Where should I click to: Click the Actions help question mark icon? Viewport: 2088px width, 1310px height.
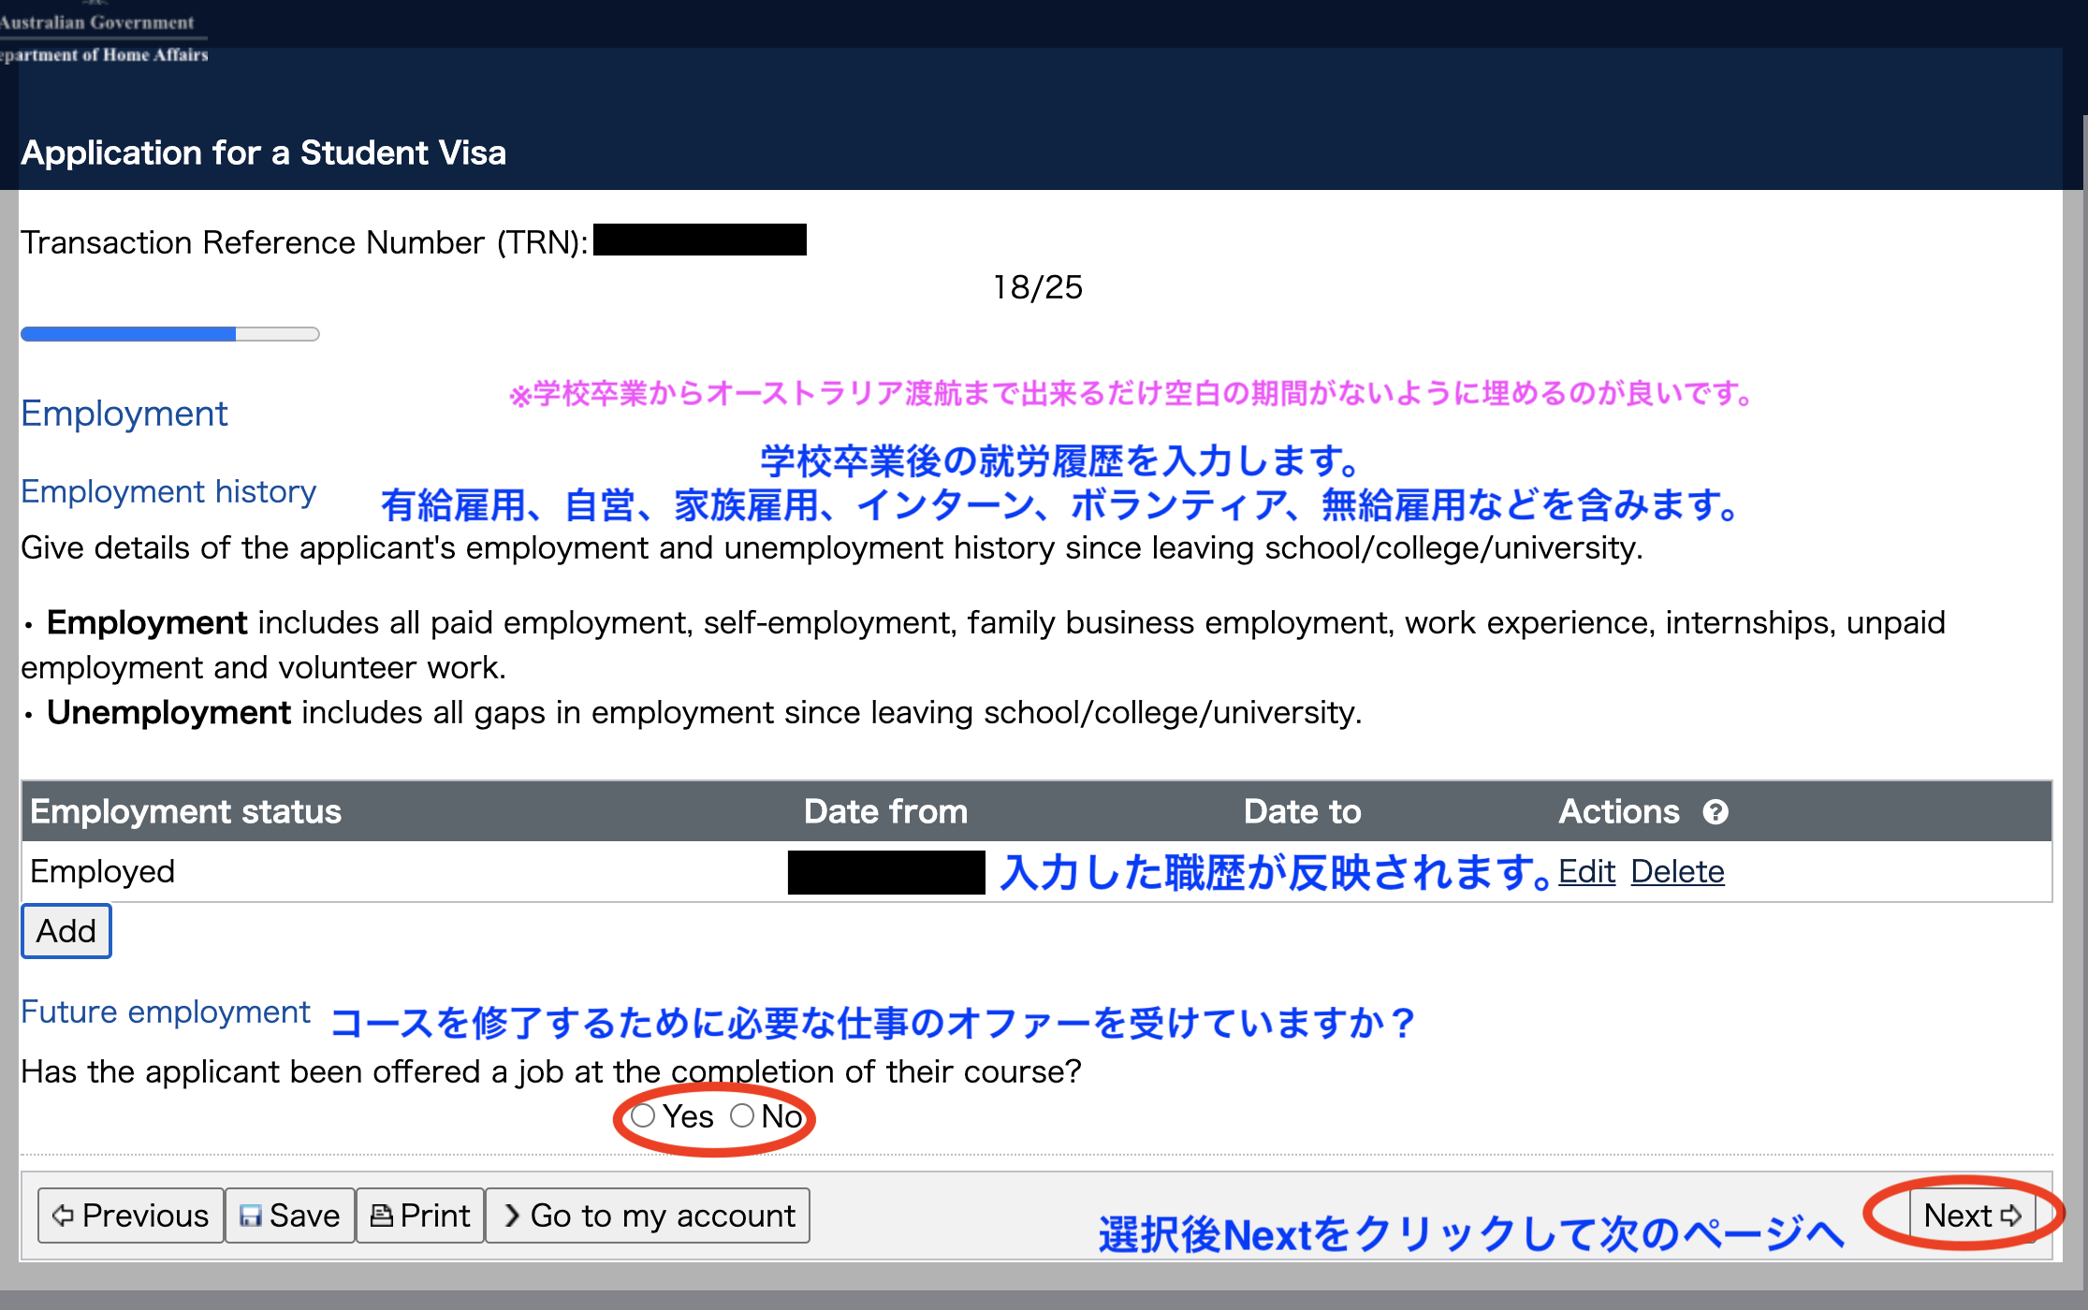pos(1715,811)
